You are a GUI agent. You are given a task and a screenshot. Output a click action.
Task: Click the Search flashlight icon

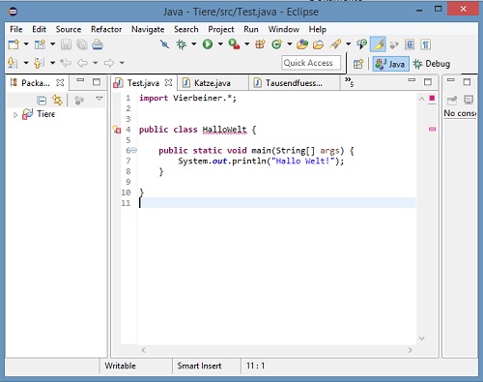click(x=335, y=44)
